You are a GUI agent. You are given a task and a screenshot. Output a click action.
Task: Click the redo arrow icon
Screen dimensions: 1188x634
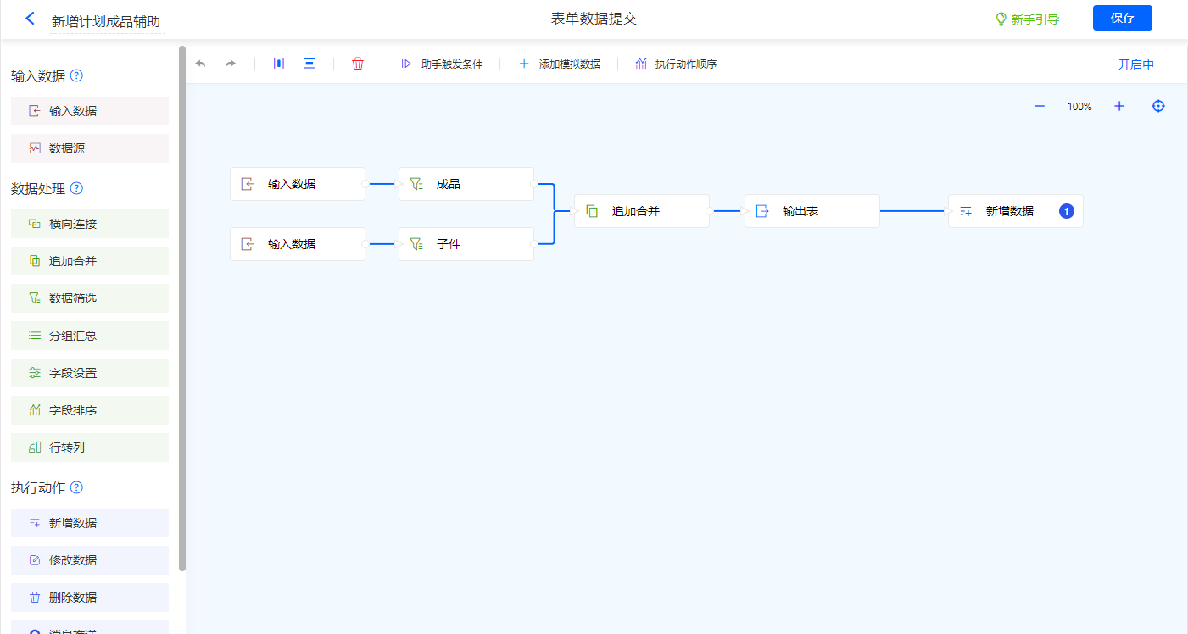click(230, 64)
